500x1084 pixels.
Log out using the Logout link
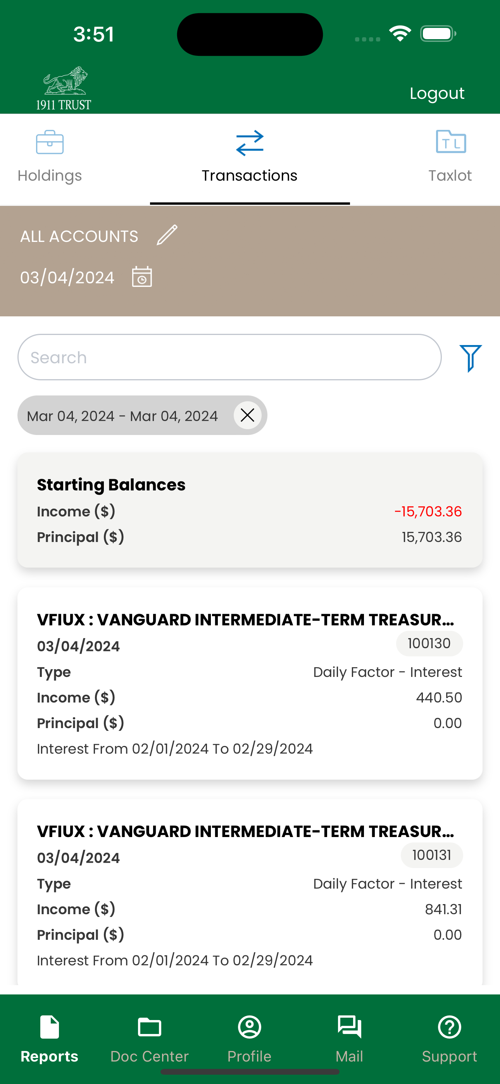(x=437, y=93)
